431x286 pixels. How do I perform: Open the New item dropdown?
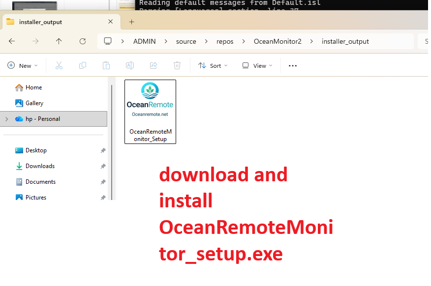coord(23,65)
